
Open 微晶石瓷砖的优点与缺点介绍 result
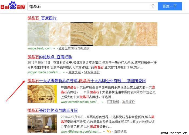(x=52, y=110)
